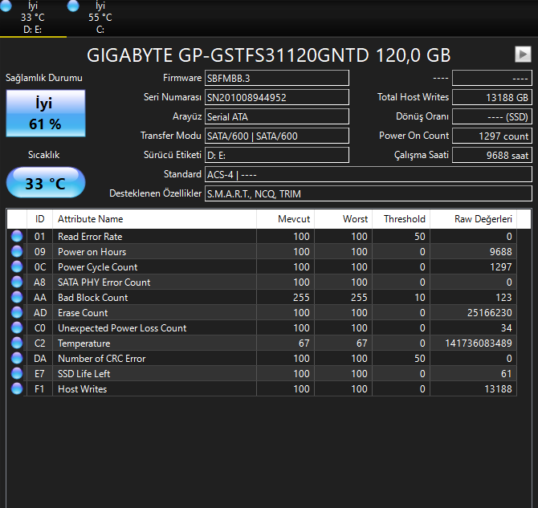This screenshot has height=508, width=538.
Task: Click the Attribute Name column header
Action: (x=154, y=219)
